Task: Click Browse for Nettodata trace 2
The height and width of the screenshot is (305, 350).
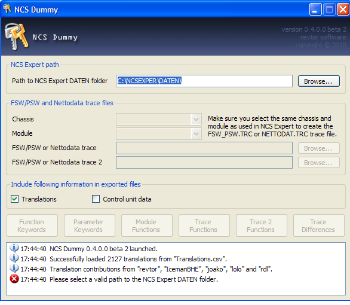Action: (x=319, y=163)
